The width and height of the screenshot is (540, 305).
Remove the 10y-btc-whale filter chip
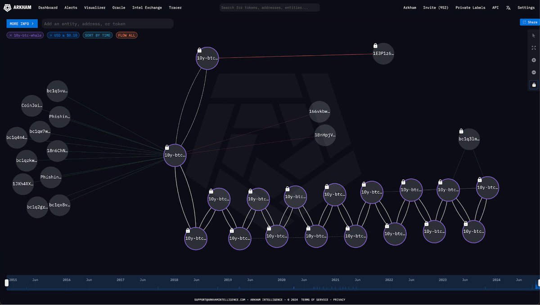click(11, 35)
